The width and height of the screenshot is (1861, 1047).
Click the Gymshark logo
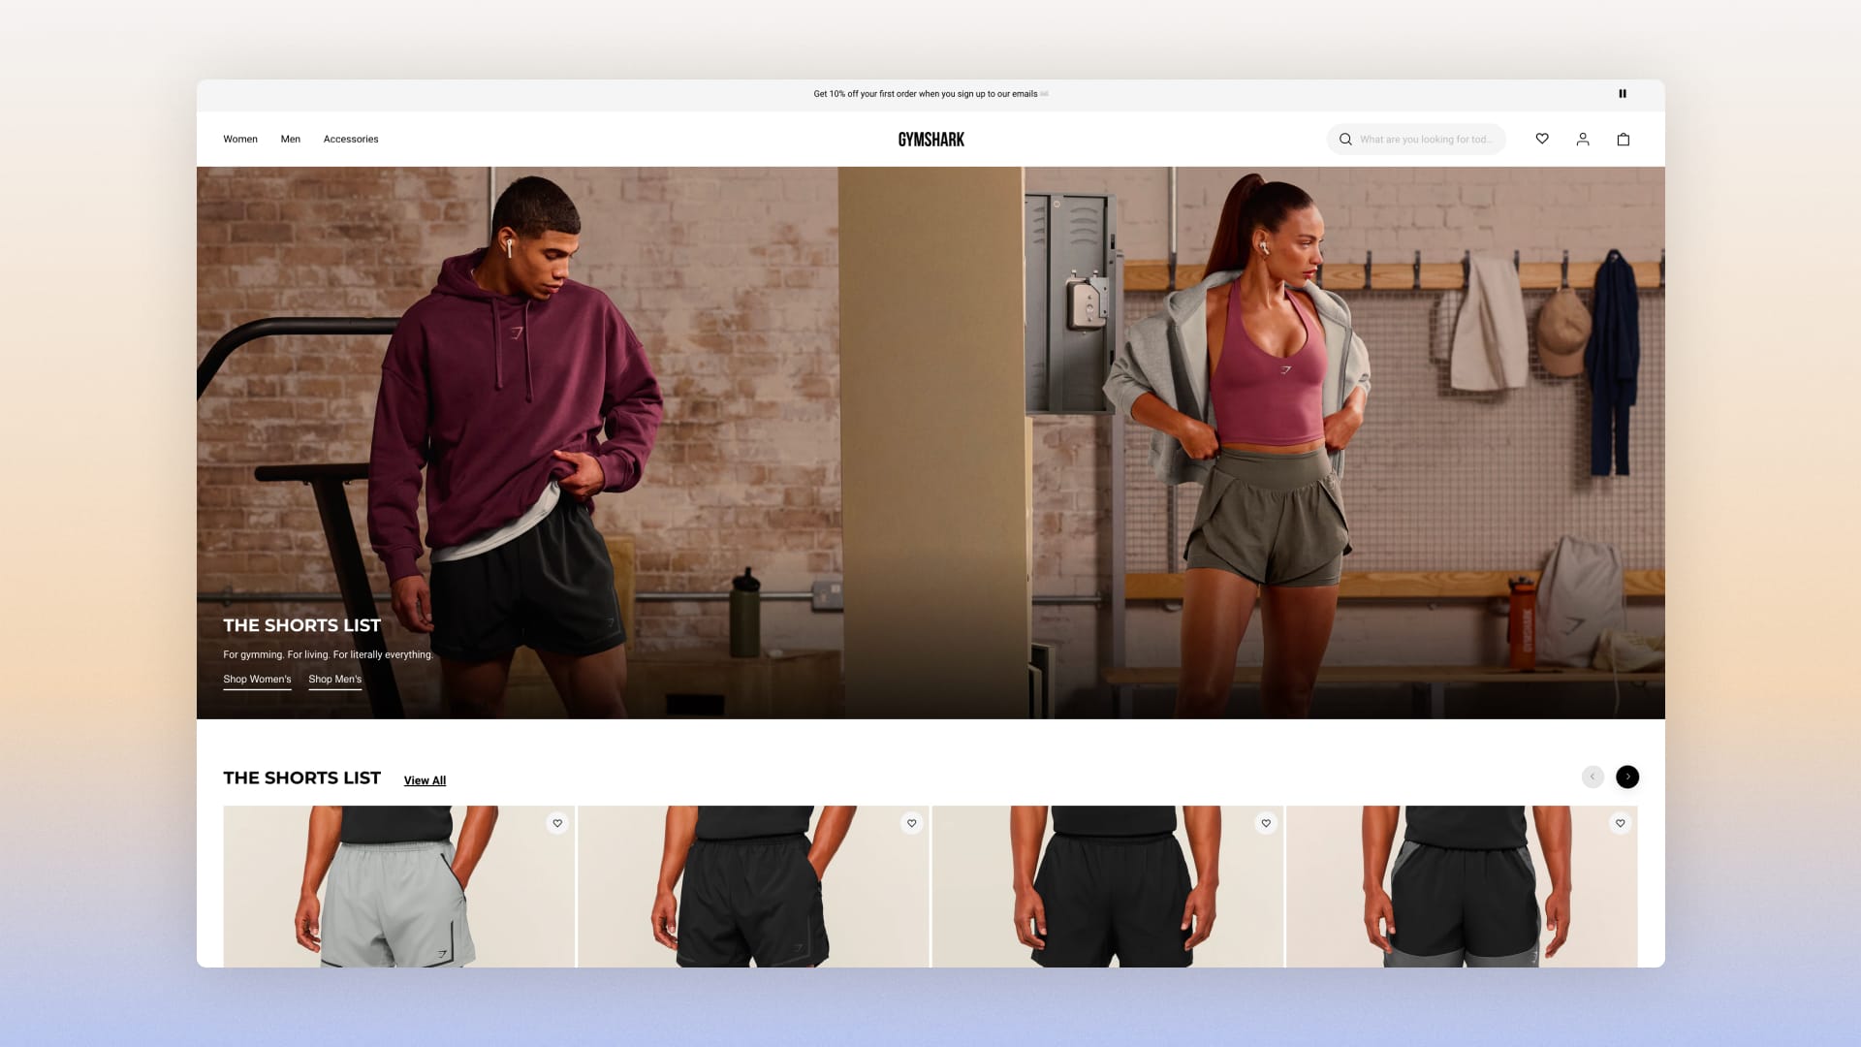[x=930, y=139]
